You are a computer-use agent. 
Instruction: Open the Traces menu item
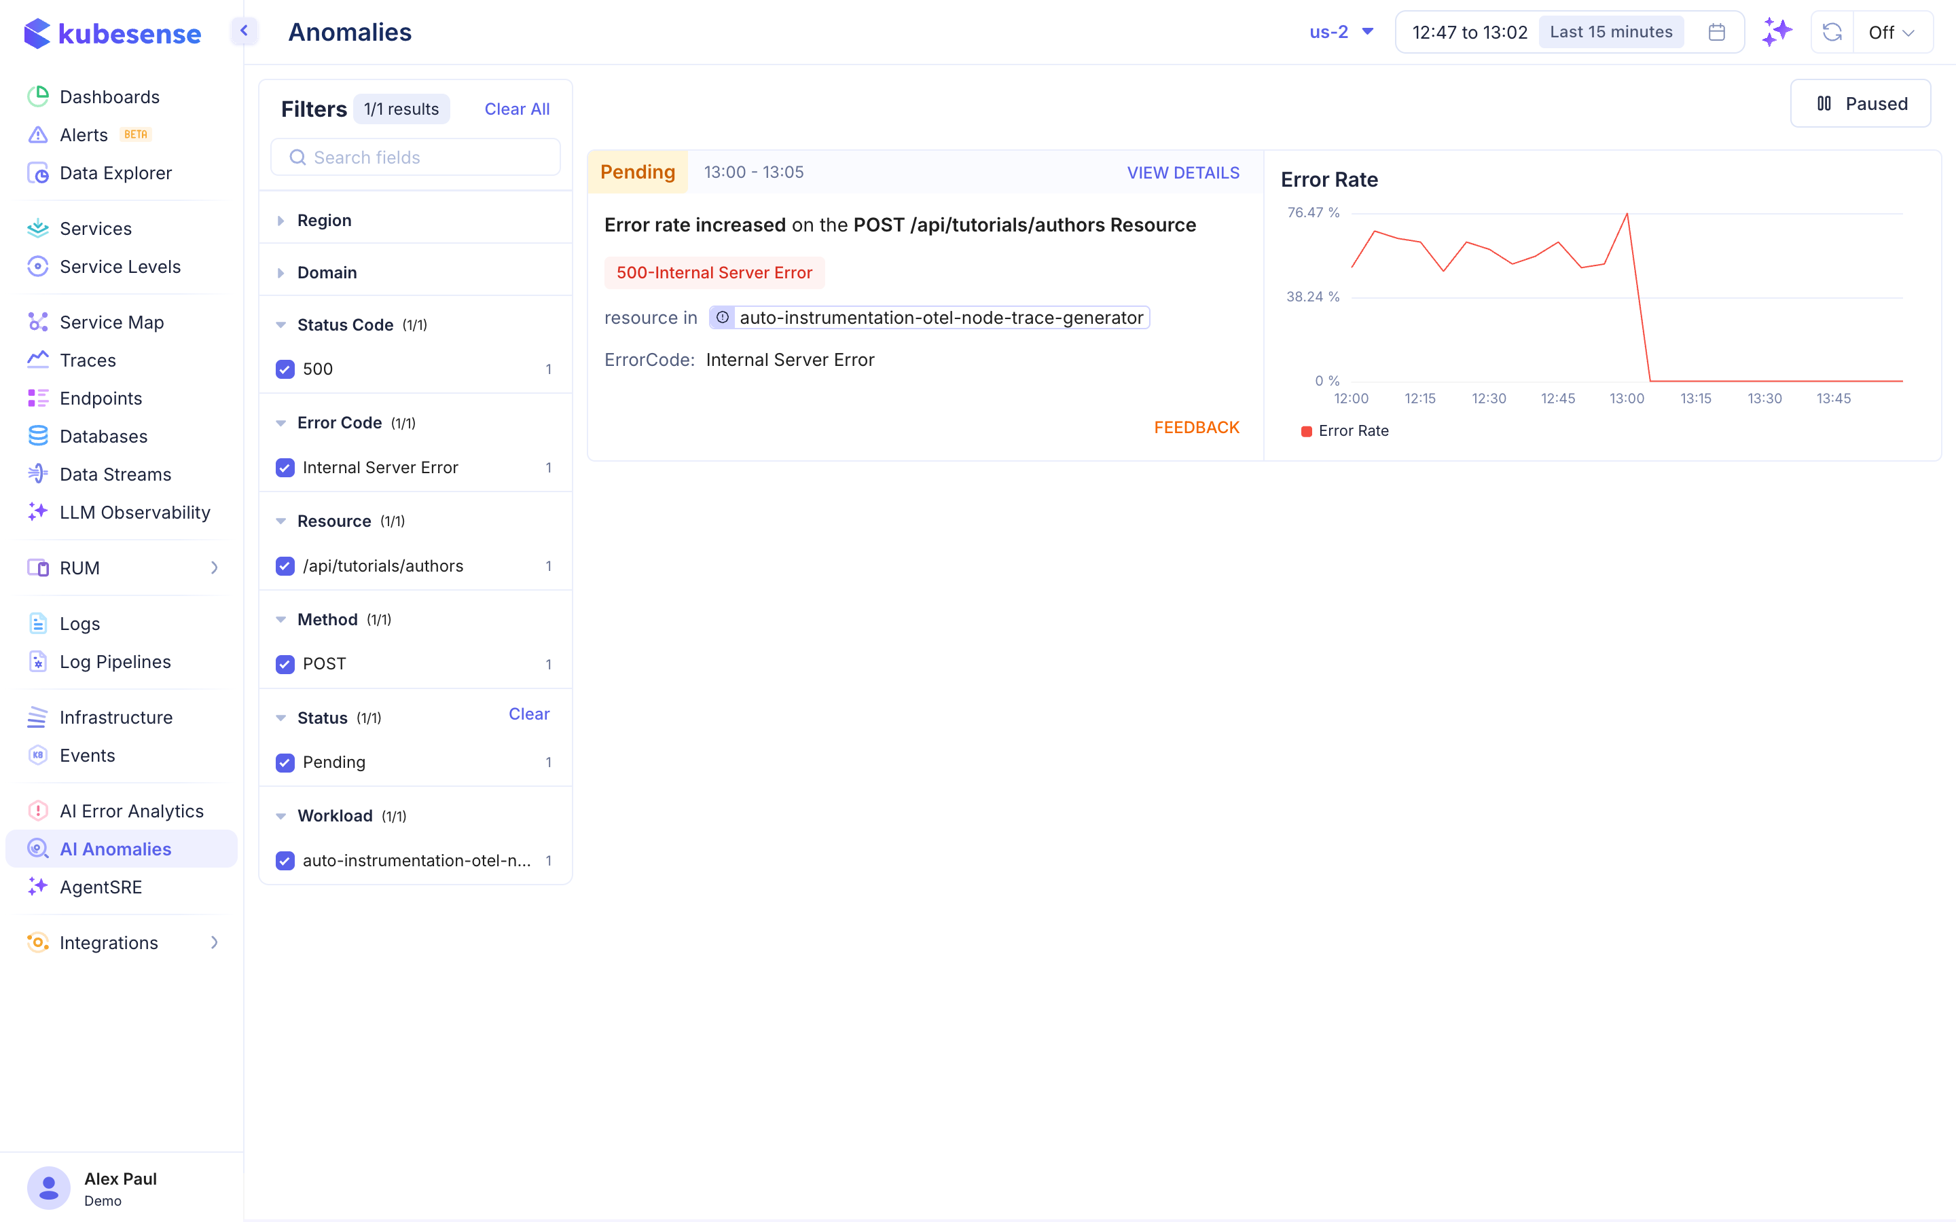click(x=88, y=360)
